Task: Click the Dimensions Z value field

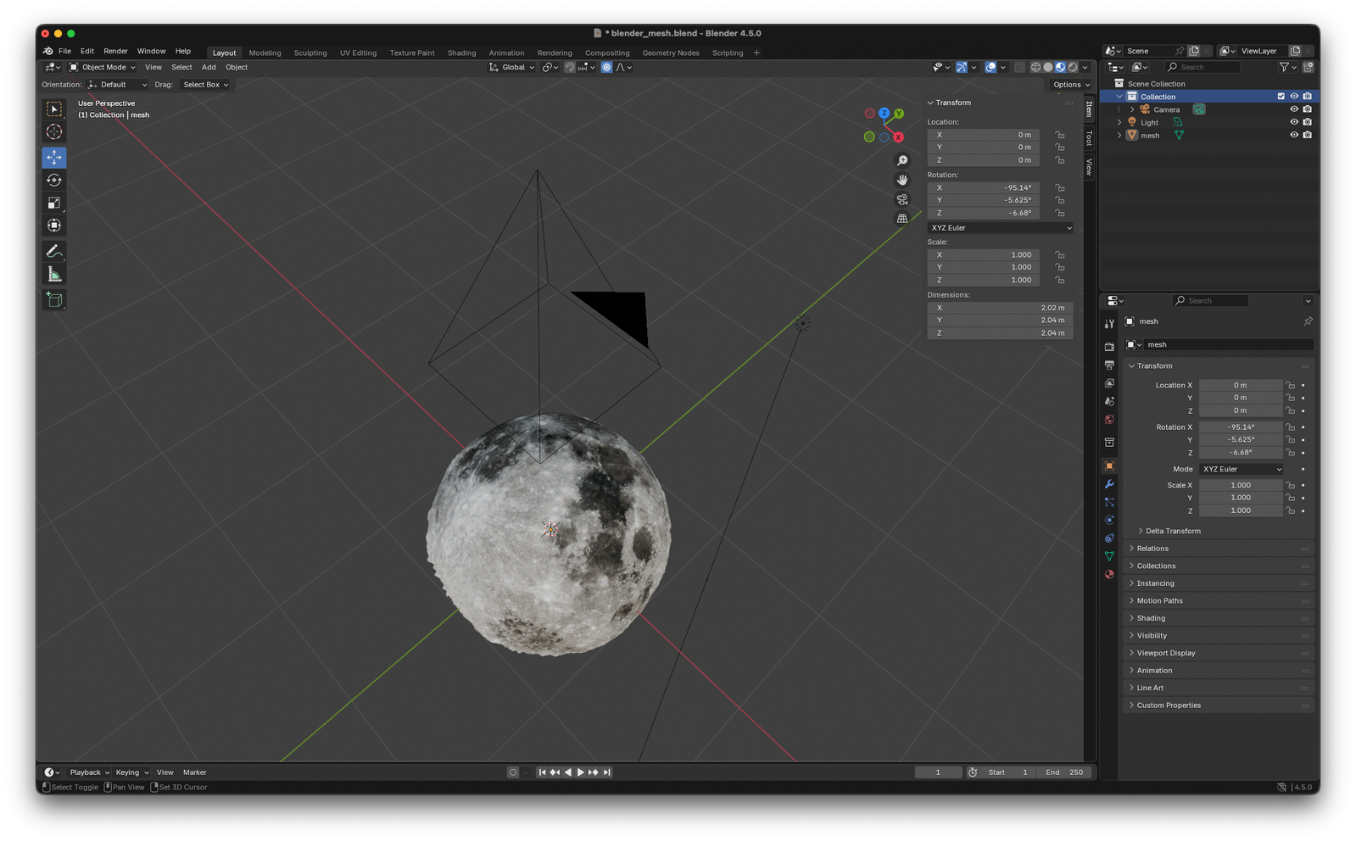Action: click(x=1001, y=333)
